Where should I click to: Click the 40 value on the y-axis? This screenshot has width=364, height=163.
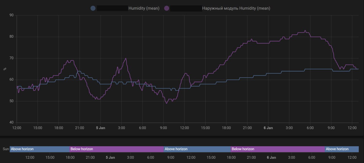[11, 123]
